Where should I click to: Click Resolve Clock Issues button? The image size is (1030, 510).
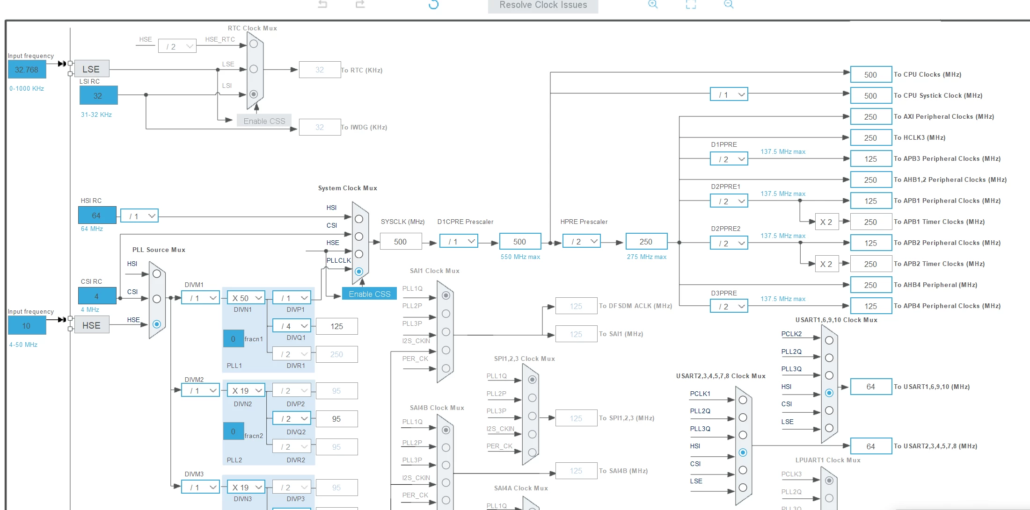[x=543, y=5]
